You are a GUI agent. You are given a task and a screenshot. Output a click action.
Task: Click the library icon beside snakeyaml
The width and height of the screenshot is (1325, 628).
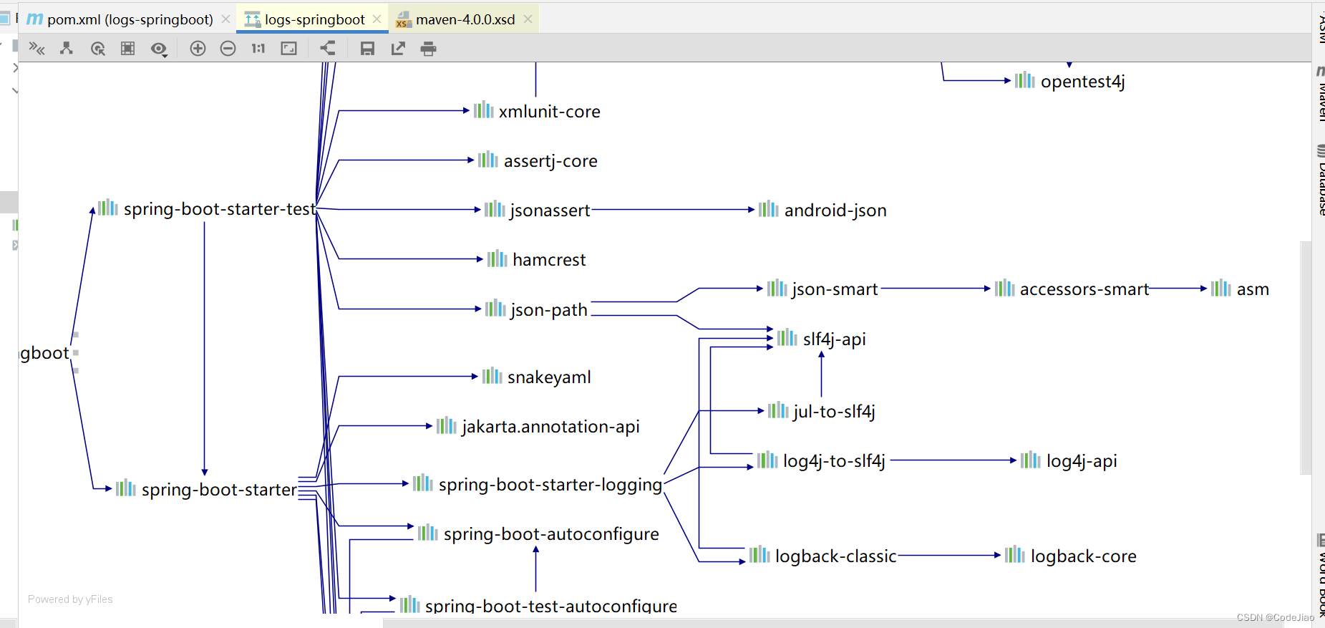click(x=492, y=375)
